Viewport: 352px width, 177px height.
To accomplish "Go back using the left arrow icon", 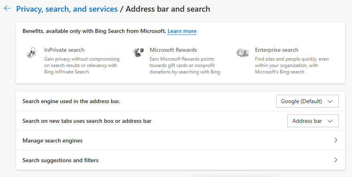I will (x=7, y=8).
